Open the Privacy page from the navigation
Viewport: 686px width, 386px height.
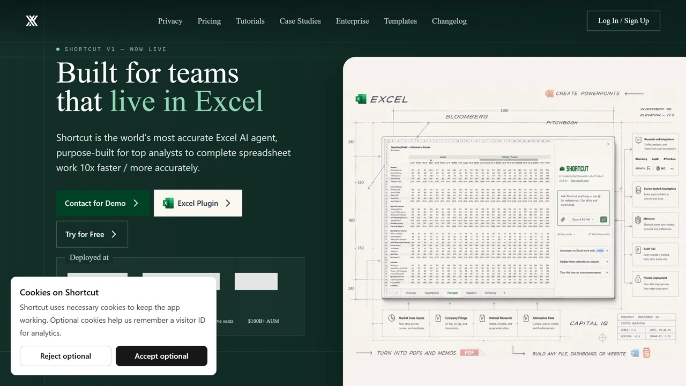(x=170, y=21)
